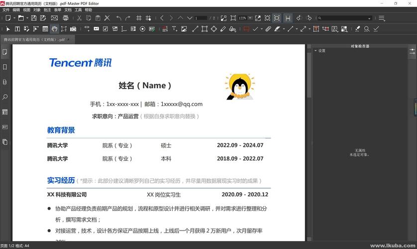This screenshot has height=249, width=417.
Task: Select the Edit Document arrow tool
Action: 8,29
